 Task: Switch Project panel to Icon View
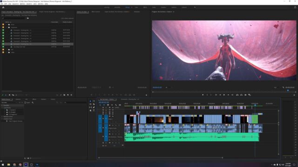(9, 95)
